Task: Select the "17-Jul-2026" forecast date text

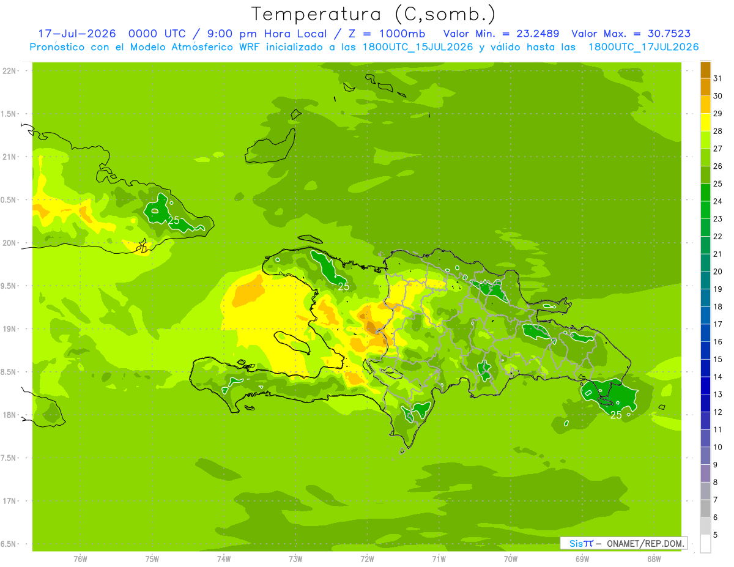Action: [x=77, y=34]
